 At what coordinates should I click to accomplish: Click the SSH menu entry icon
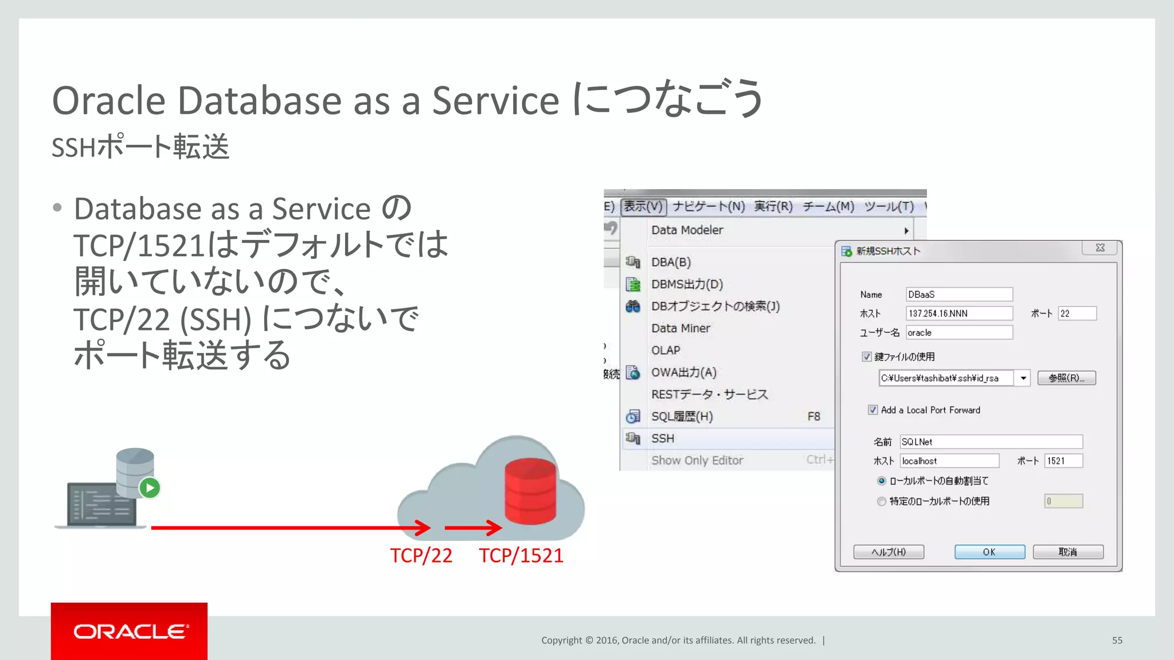(633, 438)
